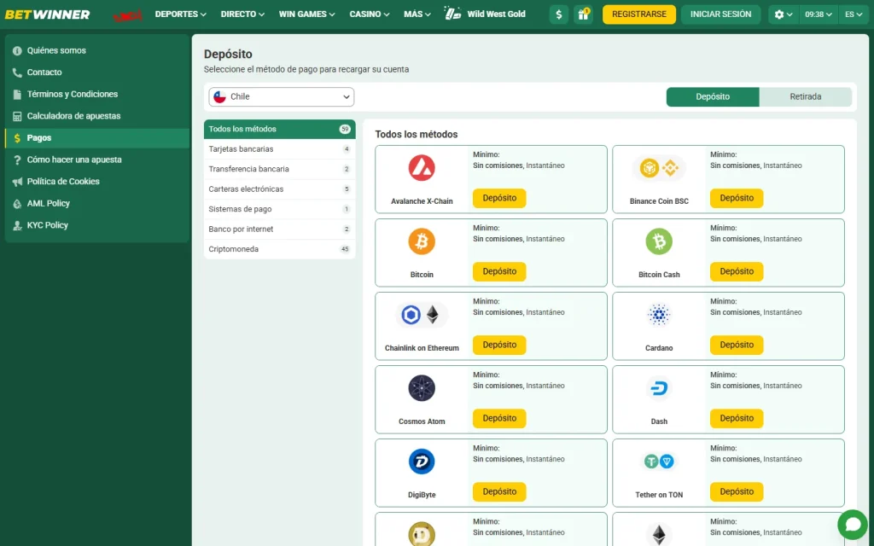Click the Dash logo
Viewport: 874px width, 546px height.
pos(659,388)
